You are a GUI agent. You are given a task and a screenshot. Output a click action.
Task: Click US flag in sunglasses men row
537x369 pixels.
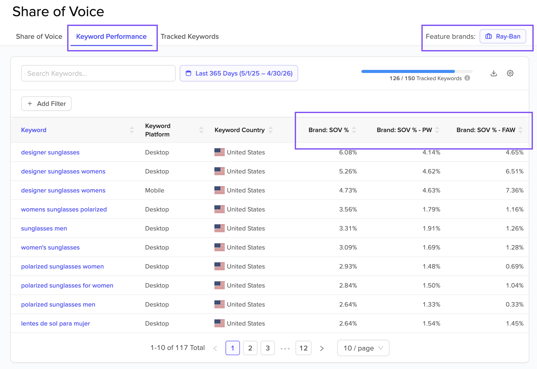click(219, 228)
